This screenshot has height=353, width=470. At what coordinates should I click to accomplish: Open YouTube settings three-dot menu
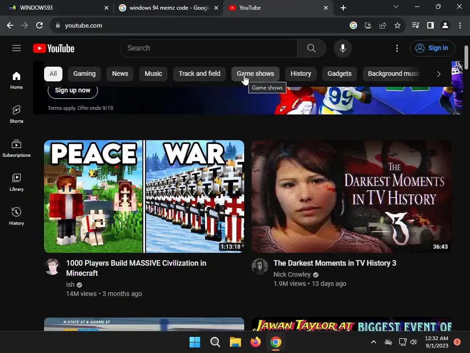click(397, 48)
